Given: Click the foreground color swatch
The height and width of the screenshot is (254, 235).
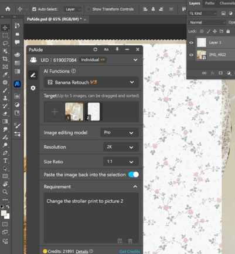Looking at the screenshot, I should tap(4, 213).
